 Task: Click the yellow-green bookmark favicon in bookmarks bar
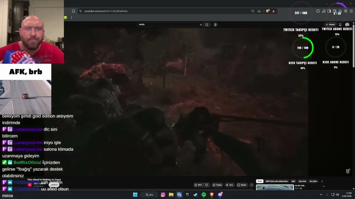(65, 17)
